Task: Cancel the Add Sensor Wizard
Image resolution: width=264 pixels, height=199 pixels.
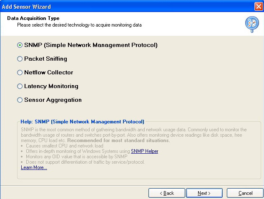Action: (x=245, y=193)
